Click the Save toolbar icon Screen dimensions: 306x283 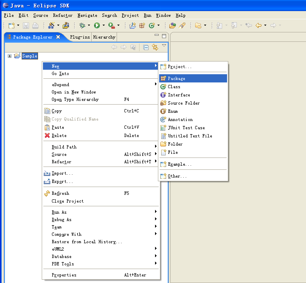pos(26,25)
